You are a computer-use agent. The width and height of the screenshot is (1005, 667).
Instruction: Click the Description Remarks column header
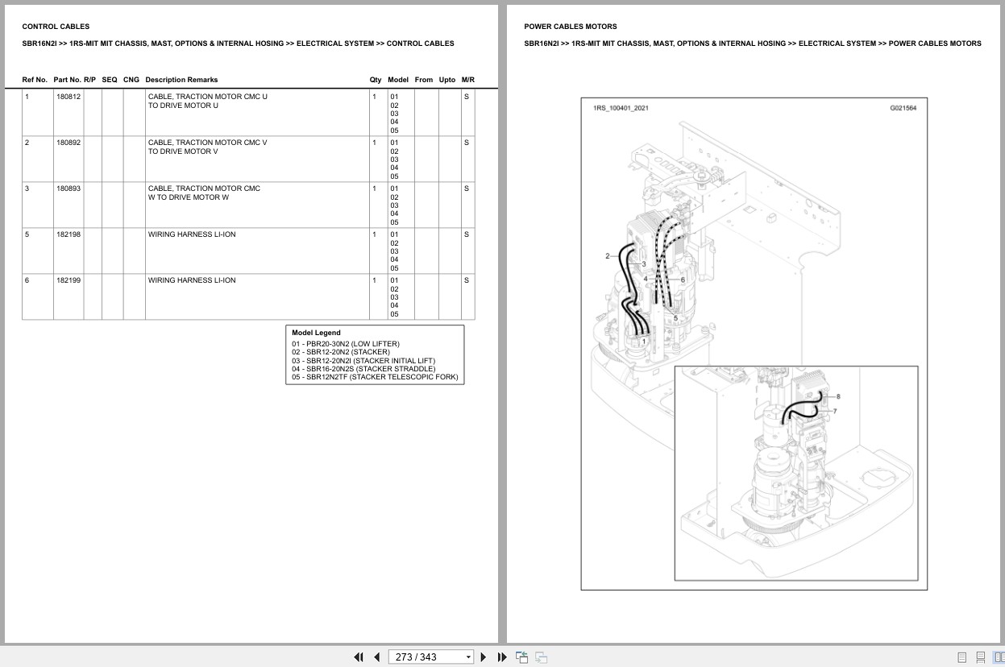coord(181,80)
